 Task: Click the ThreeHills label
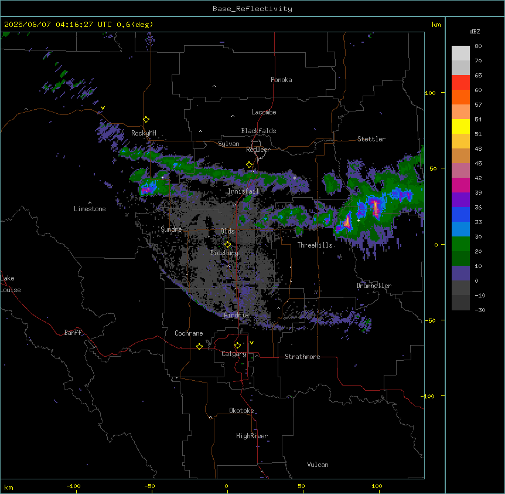(x=315, y=245)
